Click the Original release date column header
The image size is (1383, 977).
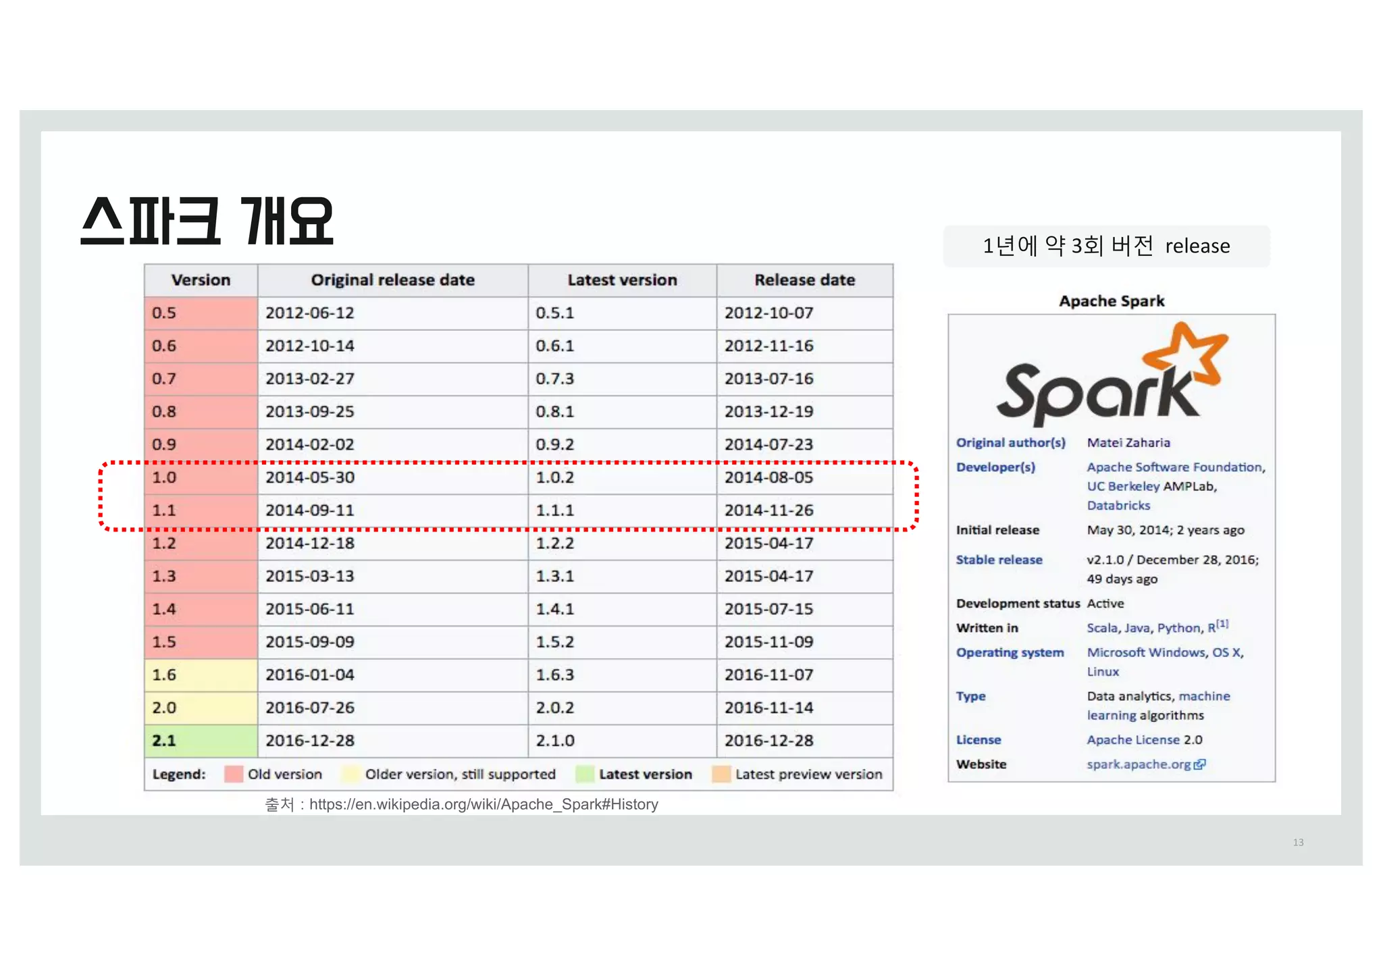(392, 280)
